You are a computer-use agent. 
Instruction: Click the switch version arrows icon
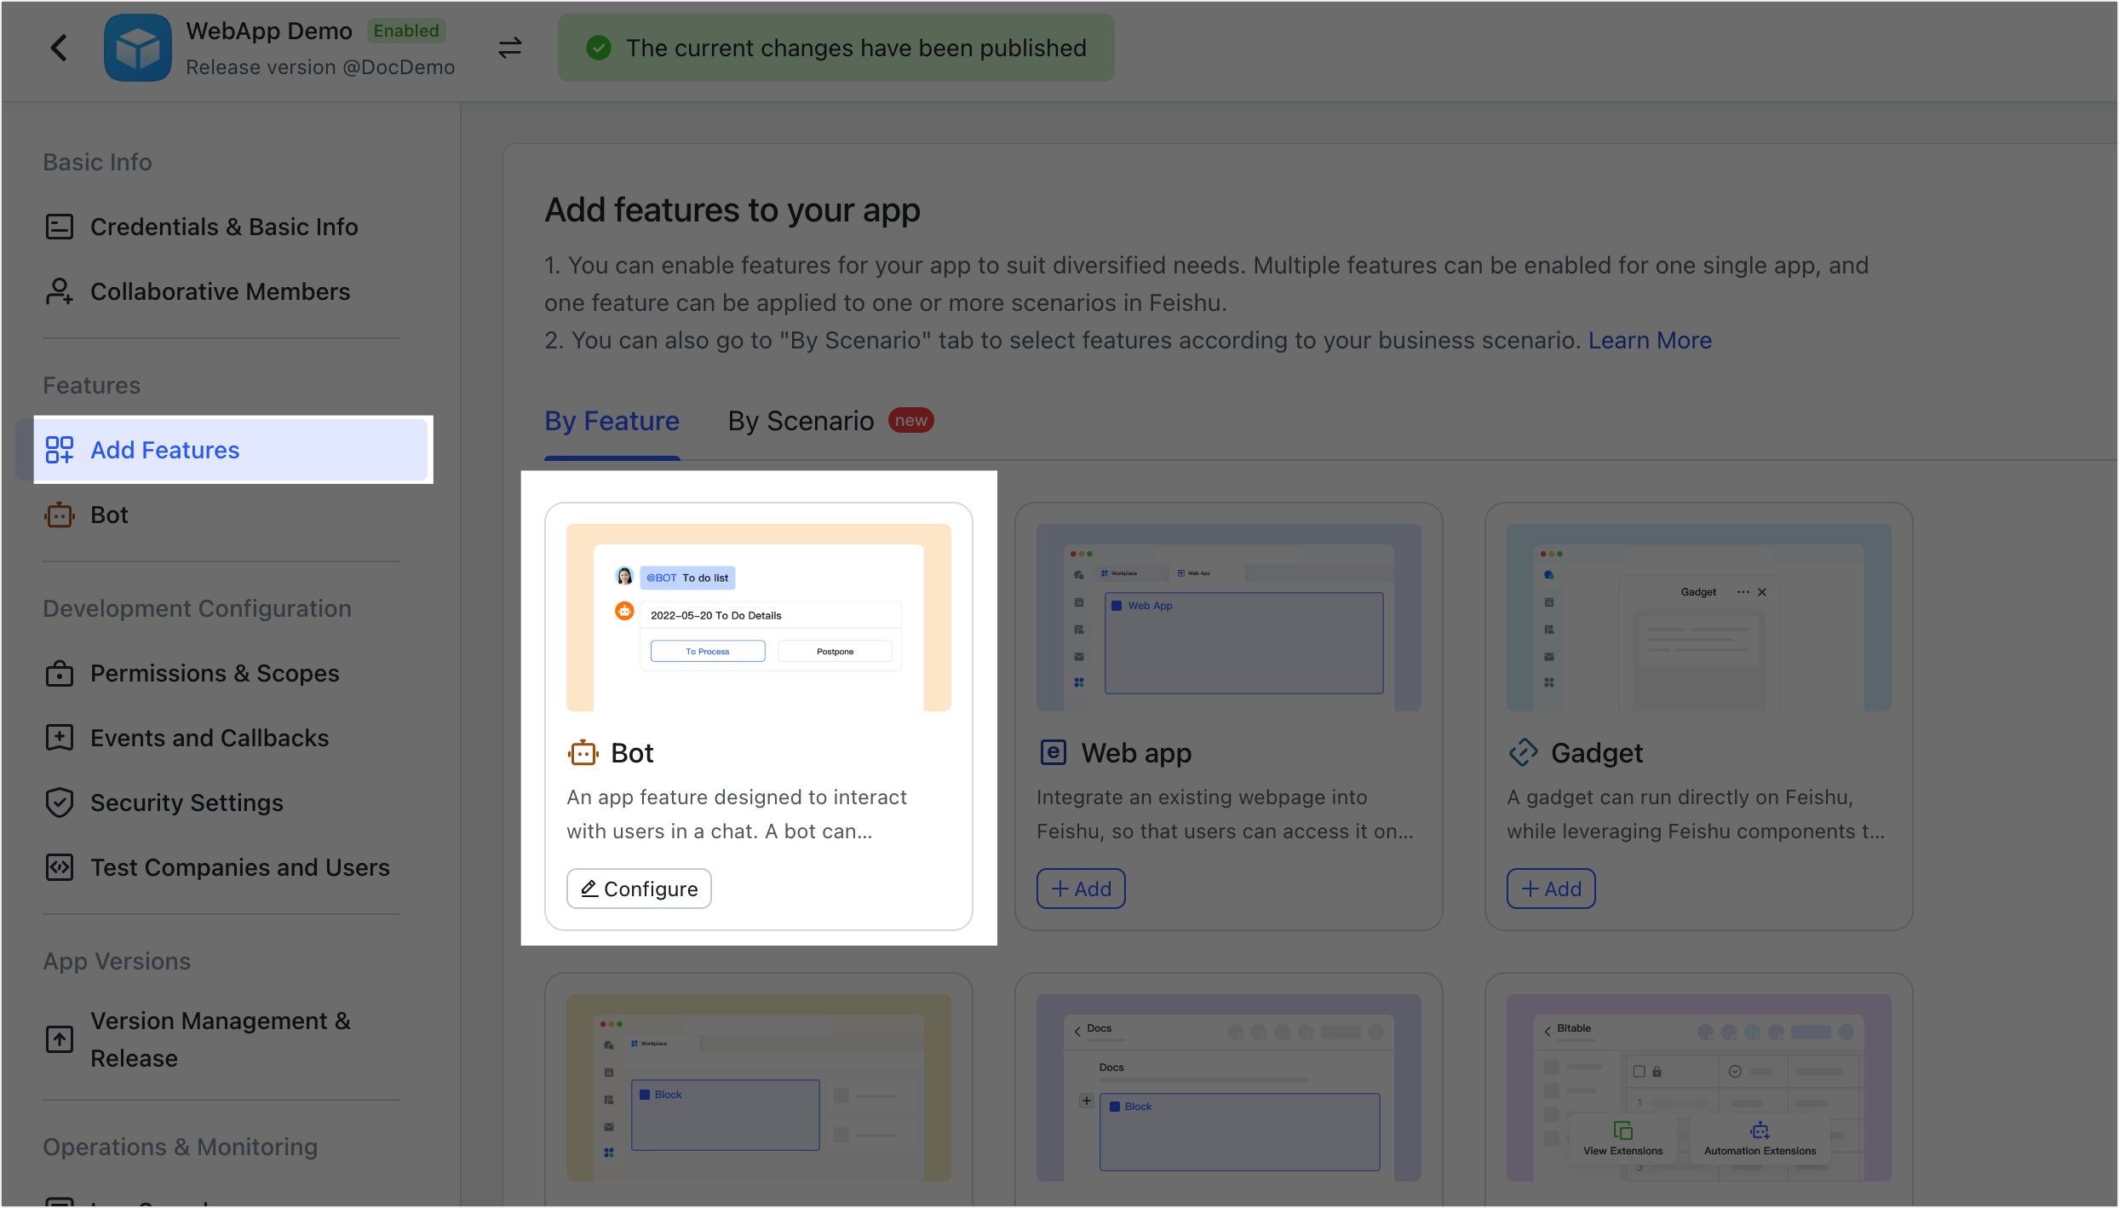tap(509, 48)
